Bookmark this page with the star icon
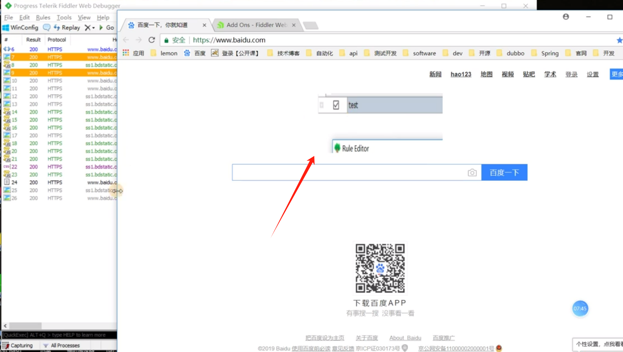This screenshot has width=623, height=352. (x=619, y=40)
